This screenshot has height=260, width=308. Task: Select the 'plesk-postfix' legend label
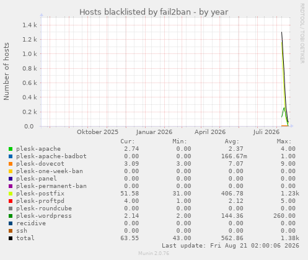coord(40,194)
